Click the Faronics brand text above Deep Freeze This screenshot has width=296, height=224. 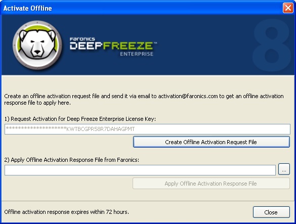[x=82, y=39]
